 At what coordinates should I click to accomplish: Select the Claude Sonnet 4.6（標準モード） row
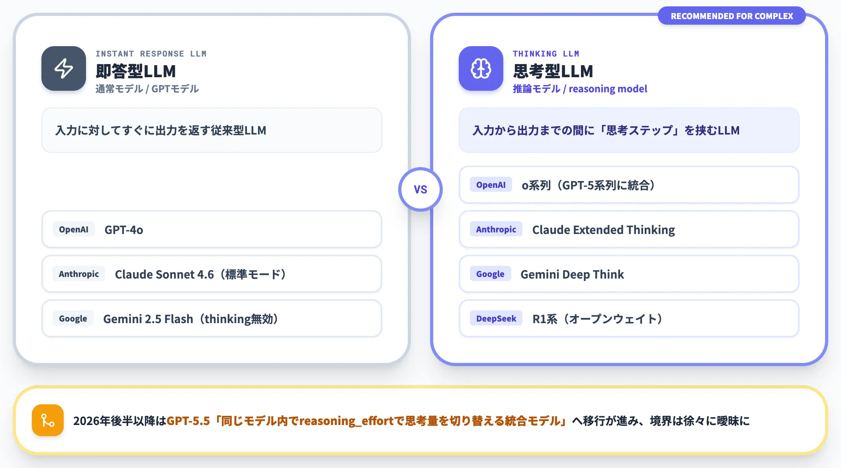[x=212, y=274]
